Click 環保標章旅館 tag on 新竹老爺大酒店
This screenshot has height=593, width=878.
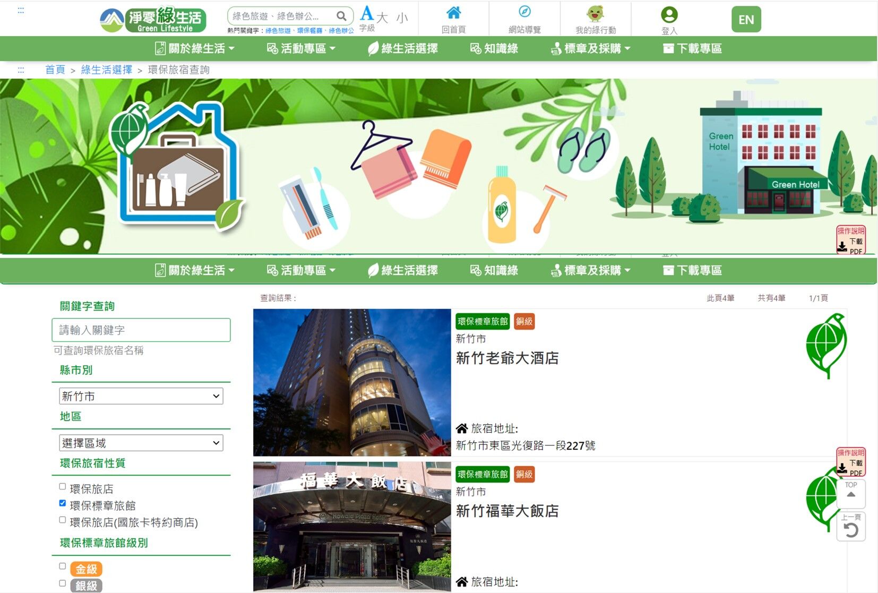(483, 321)
